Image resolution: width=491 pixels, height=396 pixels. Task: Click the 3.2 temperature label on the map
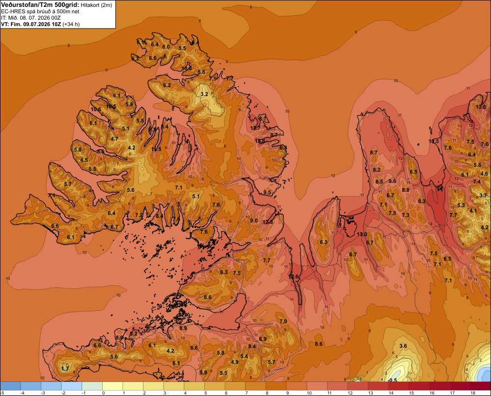pos(204,94)
